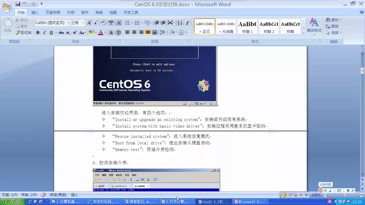Save the document from quick access toolbar
365x205 pixels.
tap(18, 4)
